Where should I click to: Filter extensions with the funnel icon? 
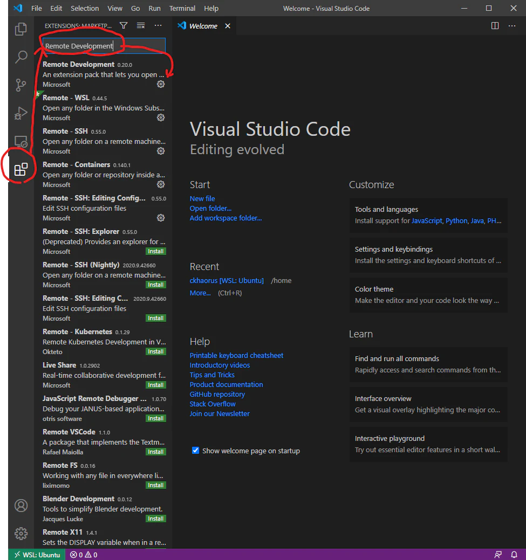(124, 25)
